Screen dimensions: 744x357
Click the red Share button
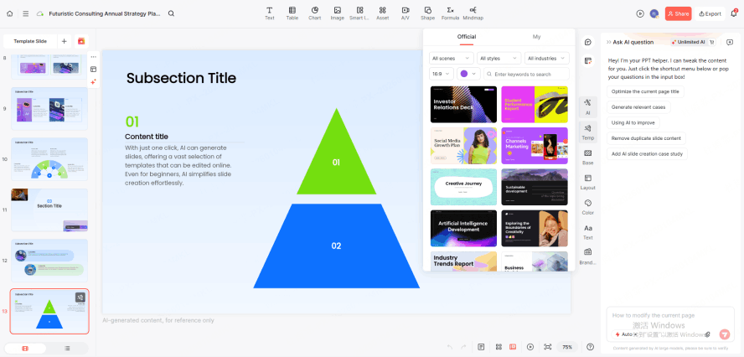pyautogui.click(x=678, y=13)
